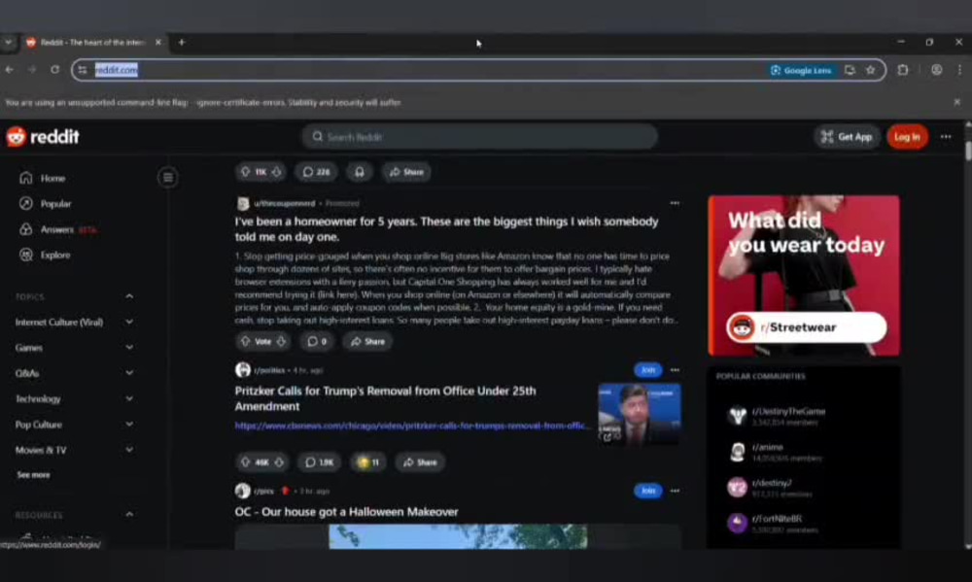This screenshot has height=582, width=972.
Task: Join the r/pics community
Action: (x=647, y=491)
